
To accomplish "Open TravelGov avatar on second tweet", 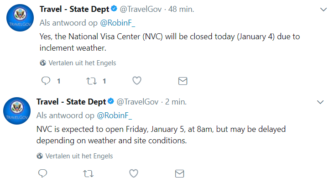I will pos(17,111).
